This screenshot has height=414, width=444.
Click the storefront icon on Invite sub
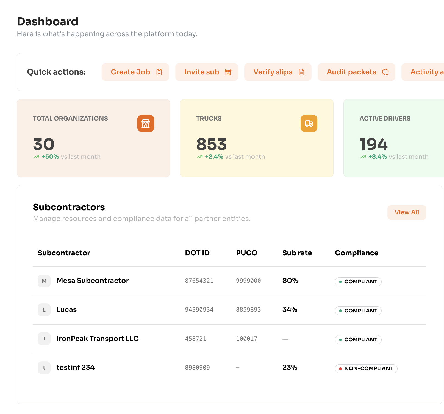click(x=228, y=72)
